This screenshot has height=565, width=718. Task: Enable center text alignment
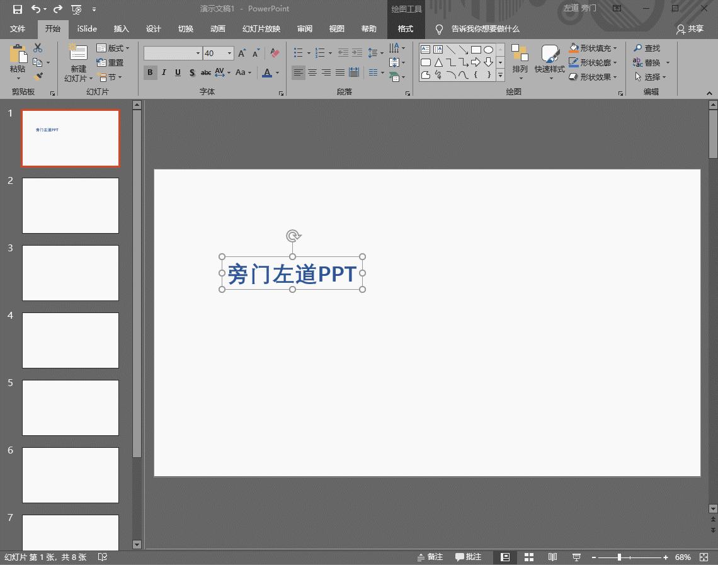312,72
